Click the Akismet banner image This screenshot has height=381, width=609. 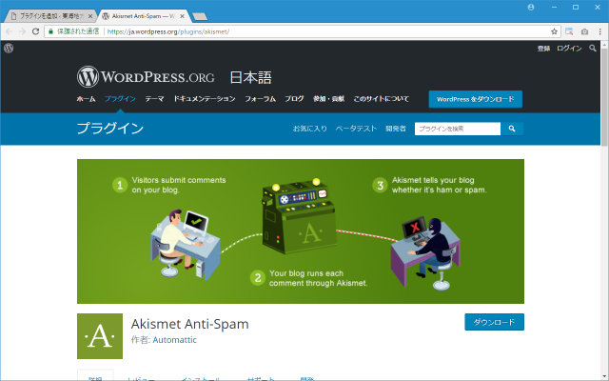click(301, 231)
